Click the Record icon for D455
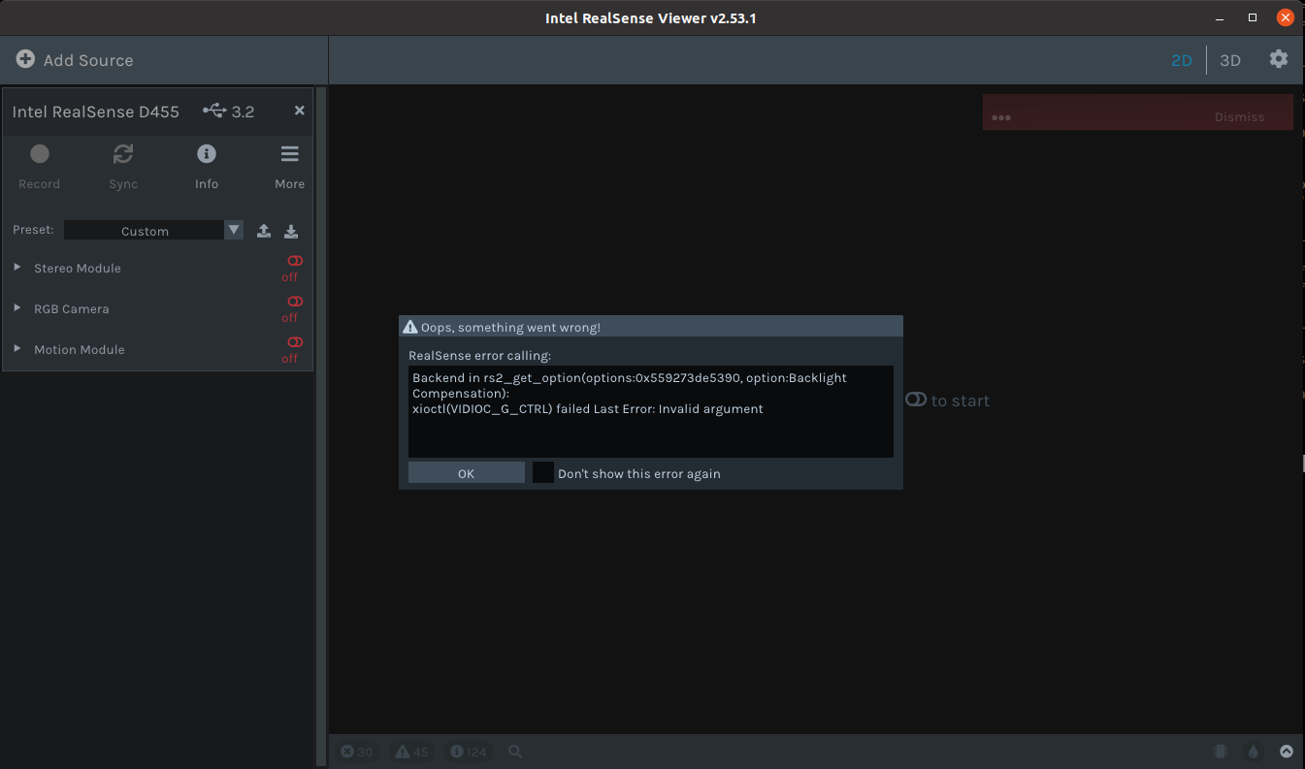The image size is (1305, 769). (x=39, y=153)
